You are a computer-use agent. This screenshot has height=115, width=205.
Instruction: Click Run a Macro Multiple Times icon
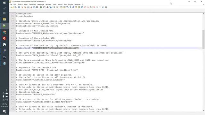103,7
